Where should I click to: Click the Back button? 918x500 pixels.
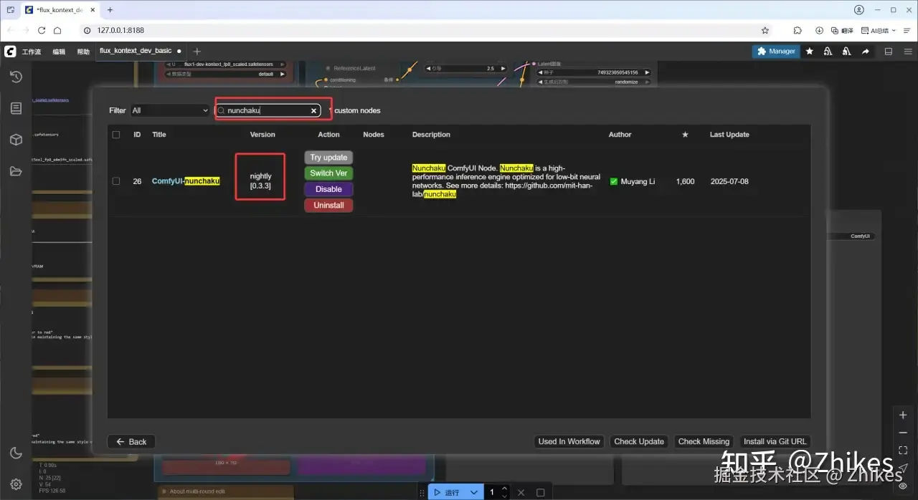[x=131, y=442]
